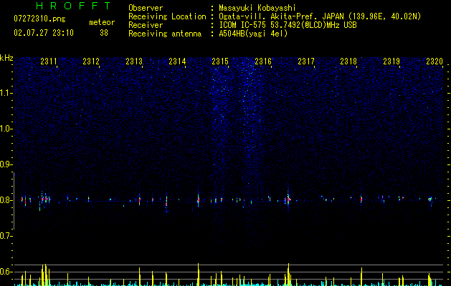The image size is (451, 286).
Task: Click the 'Receiver' field label
Action: pos(146,25)
